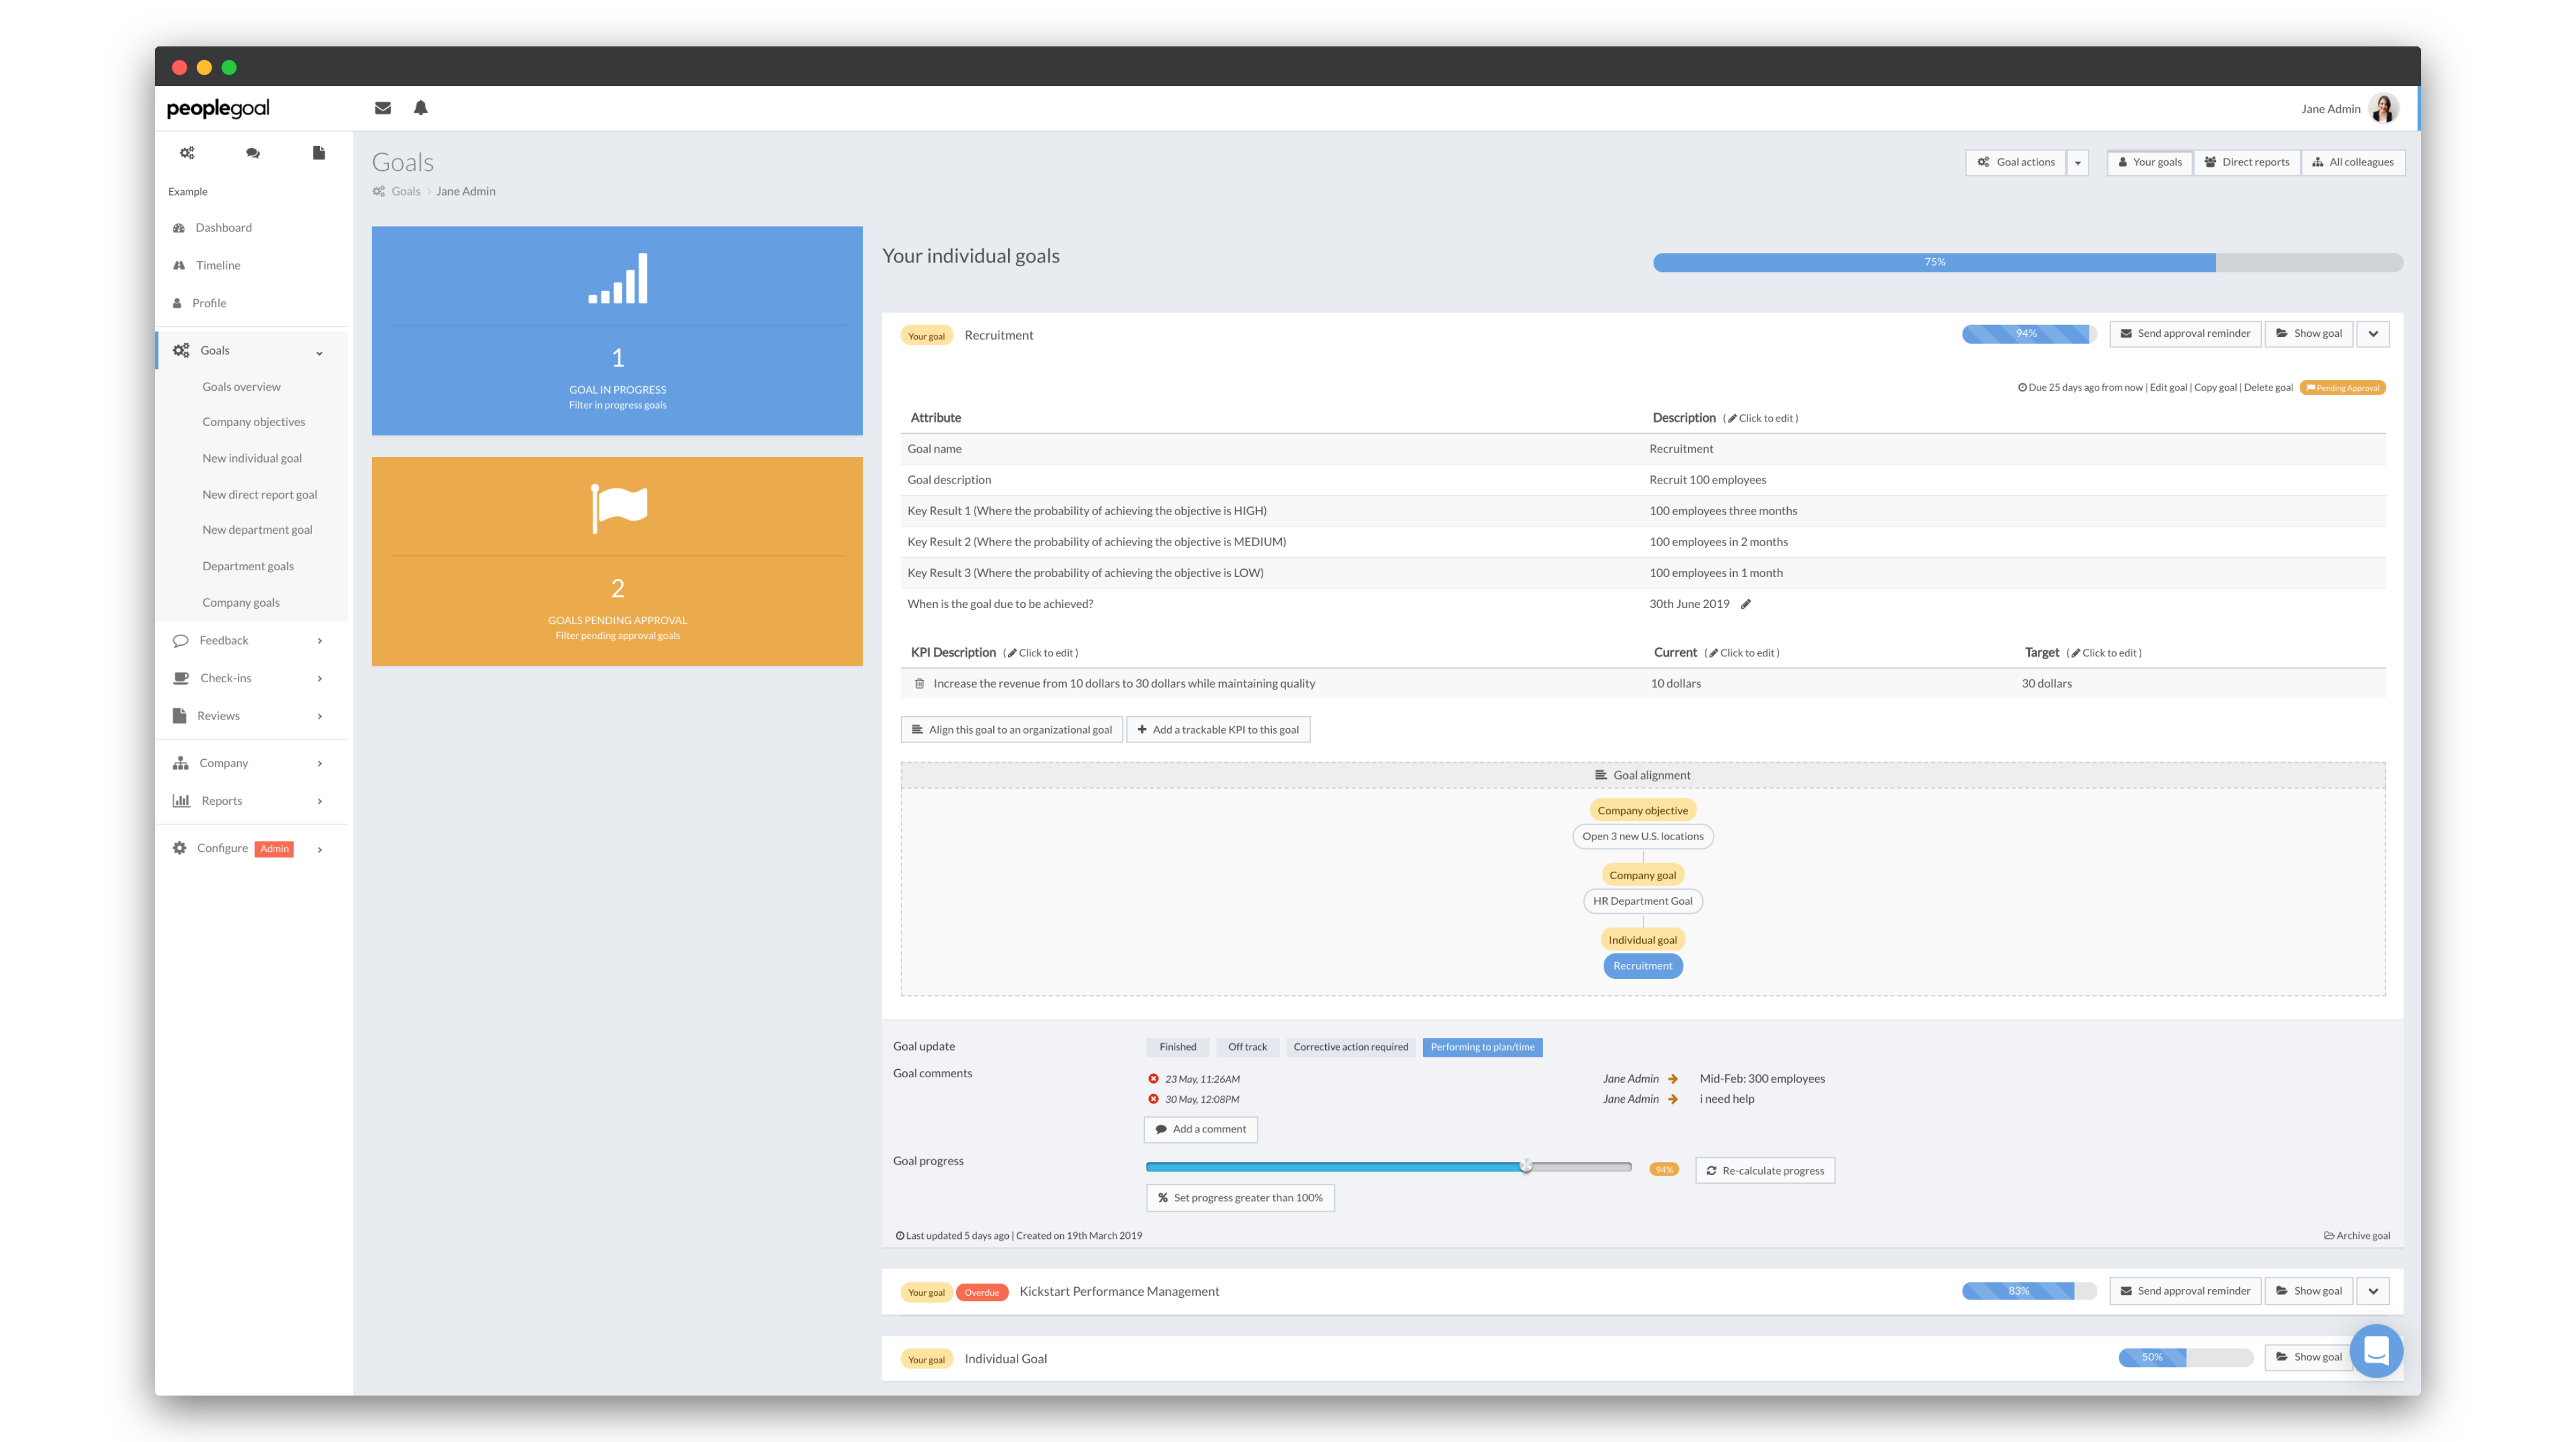The width and height of the screenshot is (2576, 1442).
Task: Set goal status to Finished
Action: pyautogui.click(x=1177, y=1047)
